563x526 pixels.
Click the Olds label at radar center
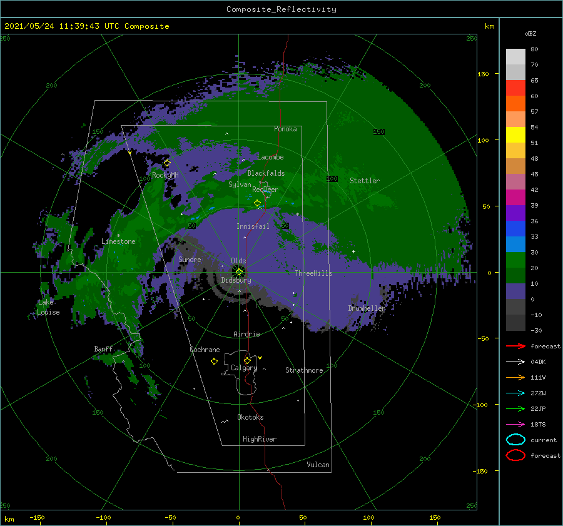click(x=238, y=261)
